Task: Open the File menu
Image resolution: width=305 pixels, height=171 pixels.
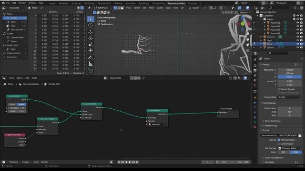Action: pyautogui.click(x=8, y=3)
